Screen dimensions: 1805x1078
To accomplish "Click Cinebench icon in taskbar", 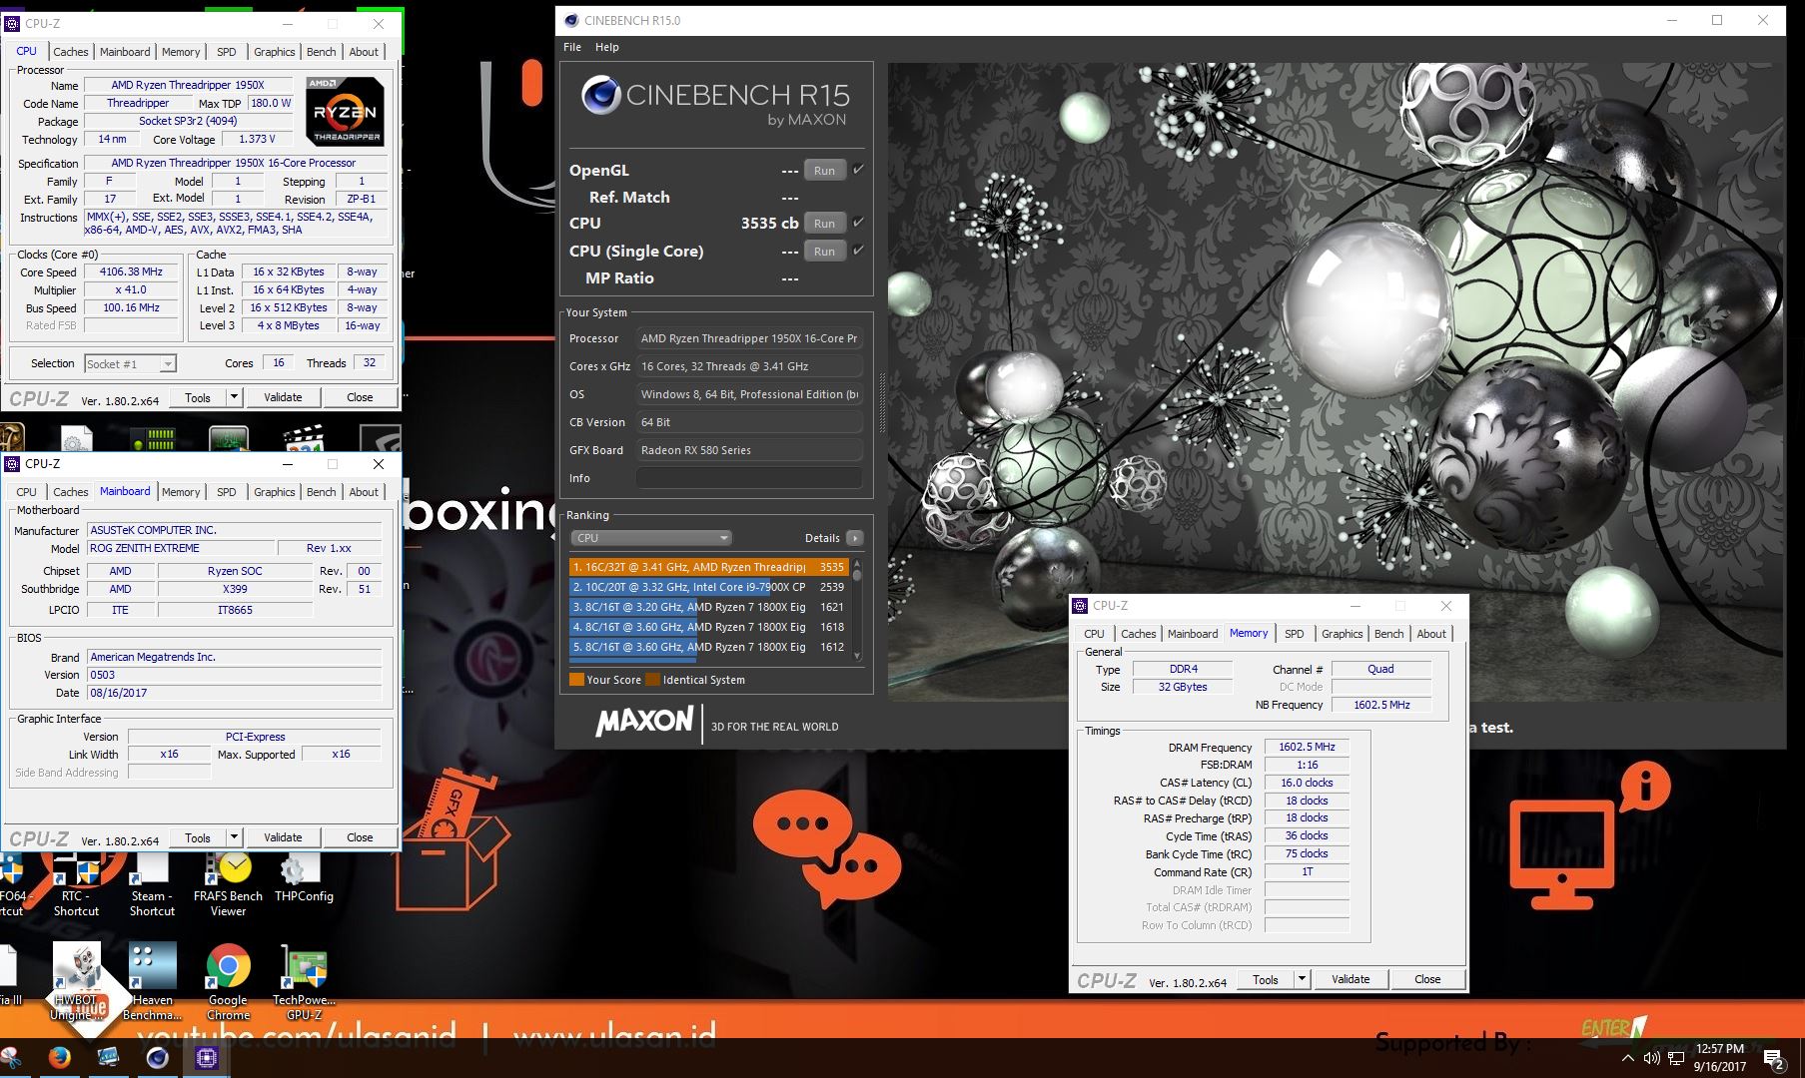I will (157, 1058).
